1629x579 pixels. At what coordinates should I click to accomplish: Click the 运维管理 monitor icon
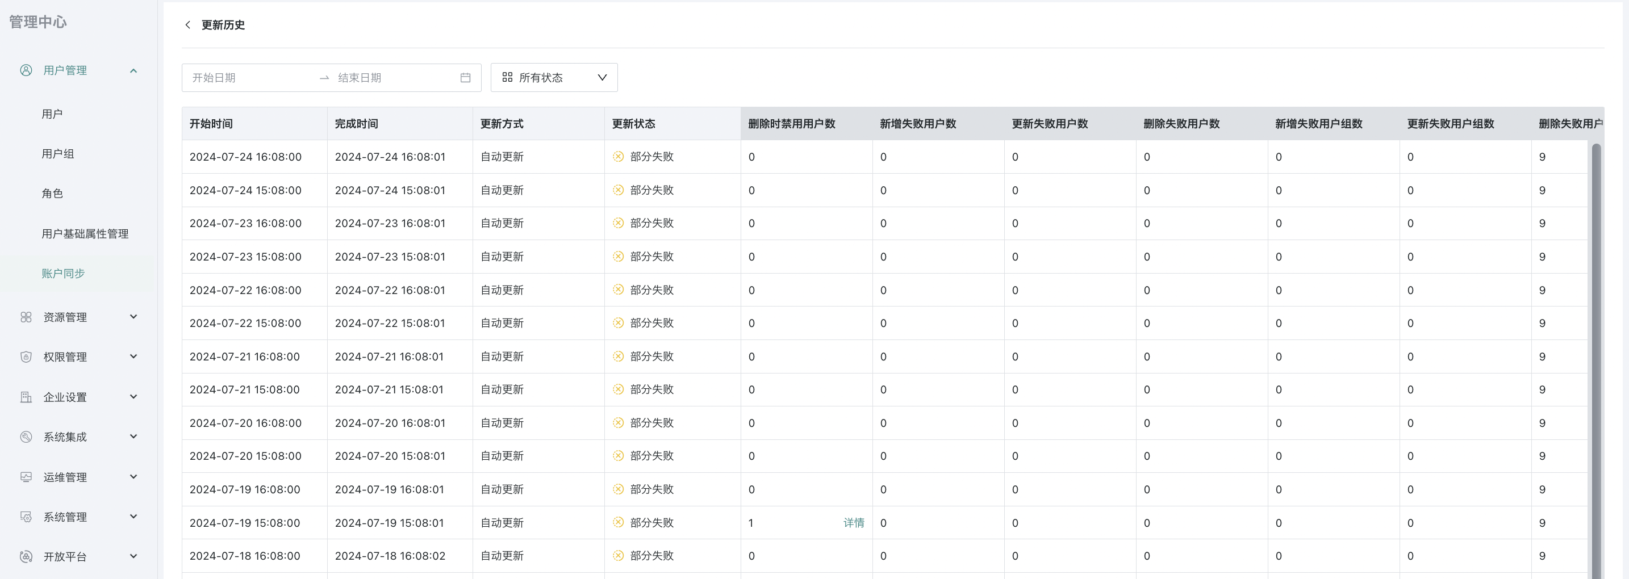point(26,477)
